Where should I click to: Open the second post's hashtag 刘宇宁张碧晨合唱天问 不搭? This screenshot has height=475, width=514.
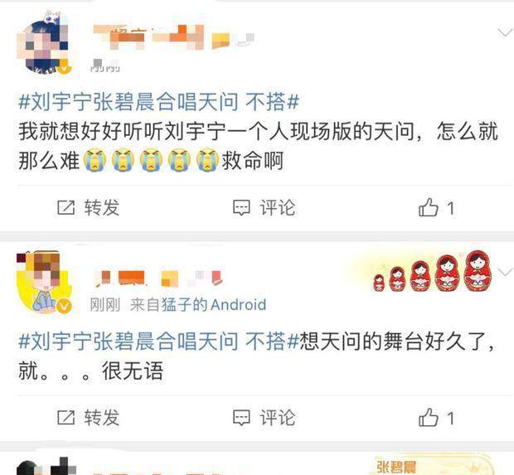click(158, 341)
